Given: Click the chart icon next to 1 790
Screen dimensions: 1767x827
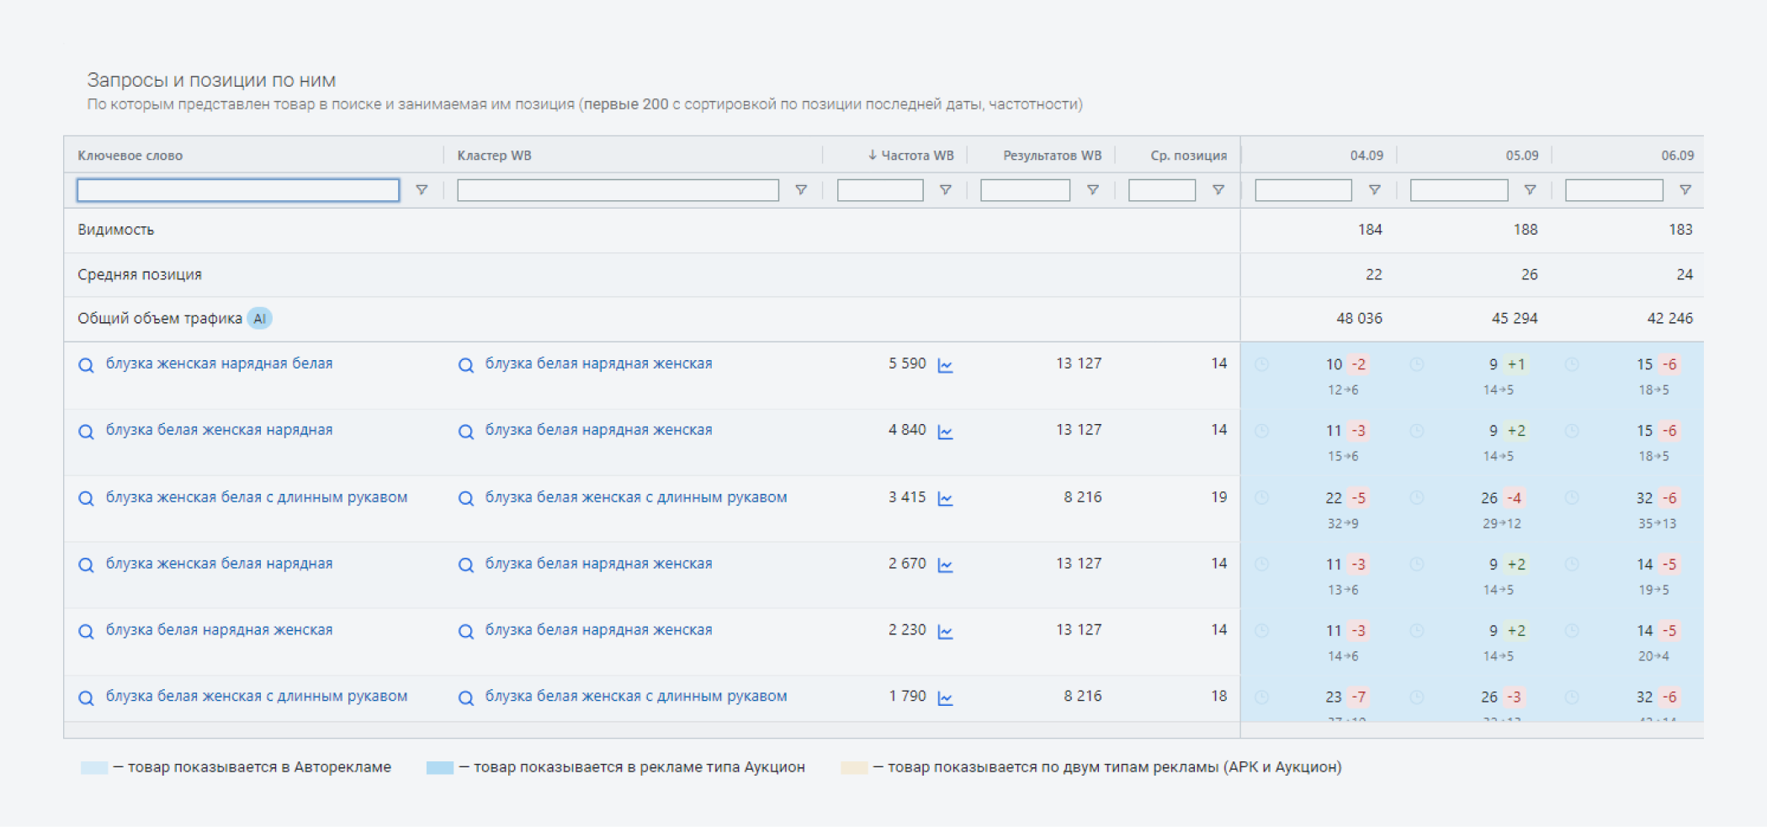Looking at the screenshot, I should tap(945, 698).
